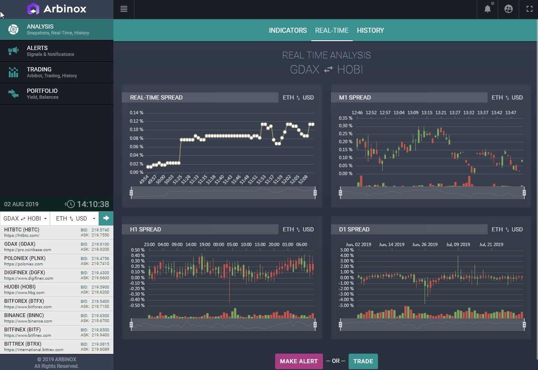Switch to the Indicators tab
This screenshot has width=538, height=370.
[288, 30]
